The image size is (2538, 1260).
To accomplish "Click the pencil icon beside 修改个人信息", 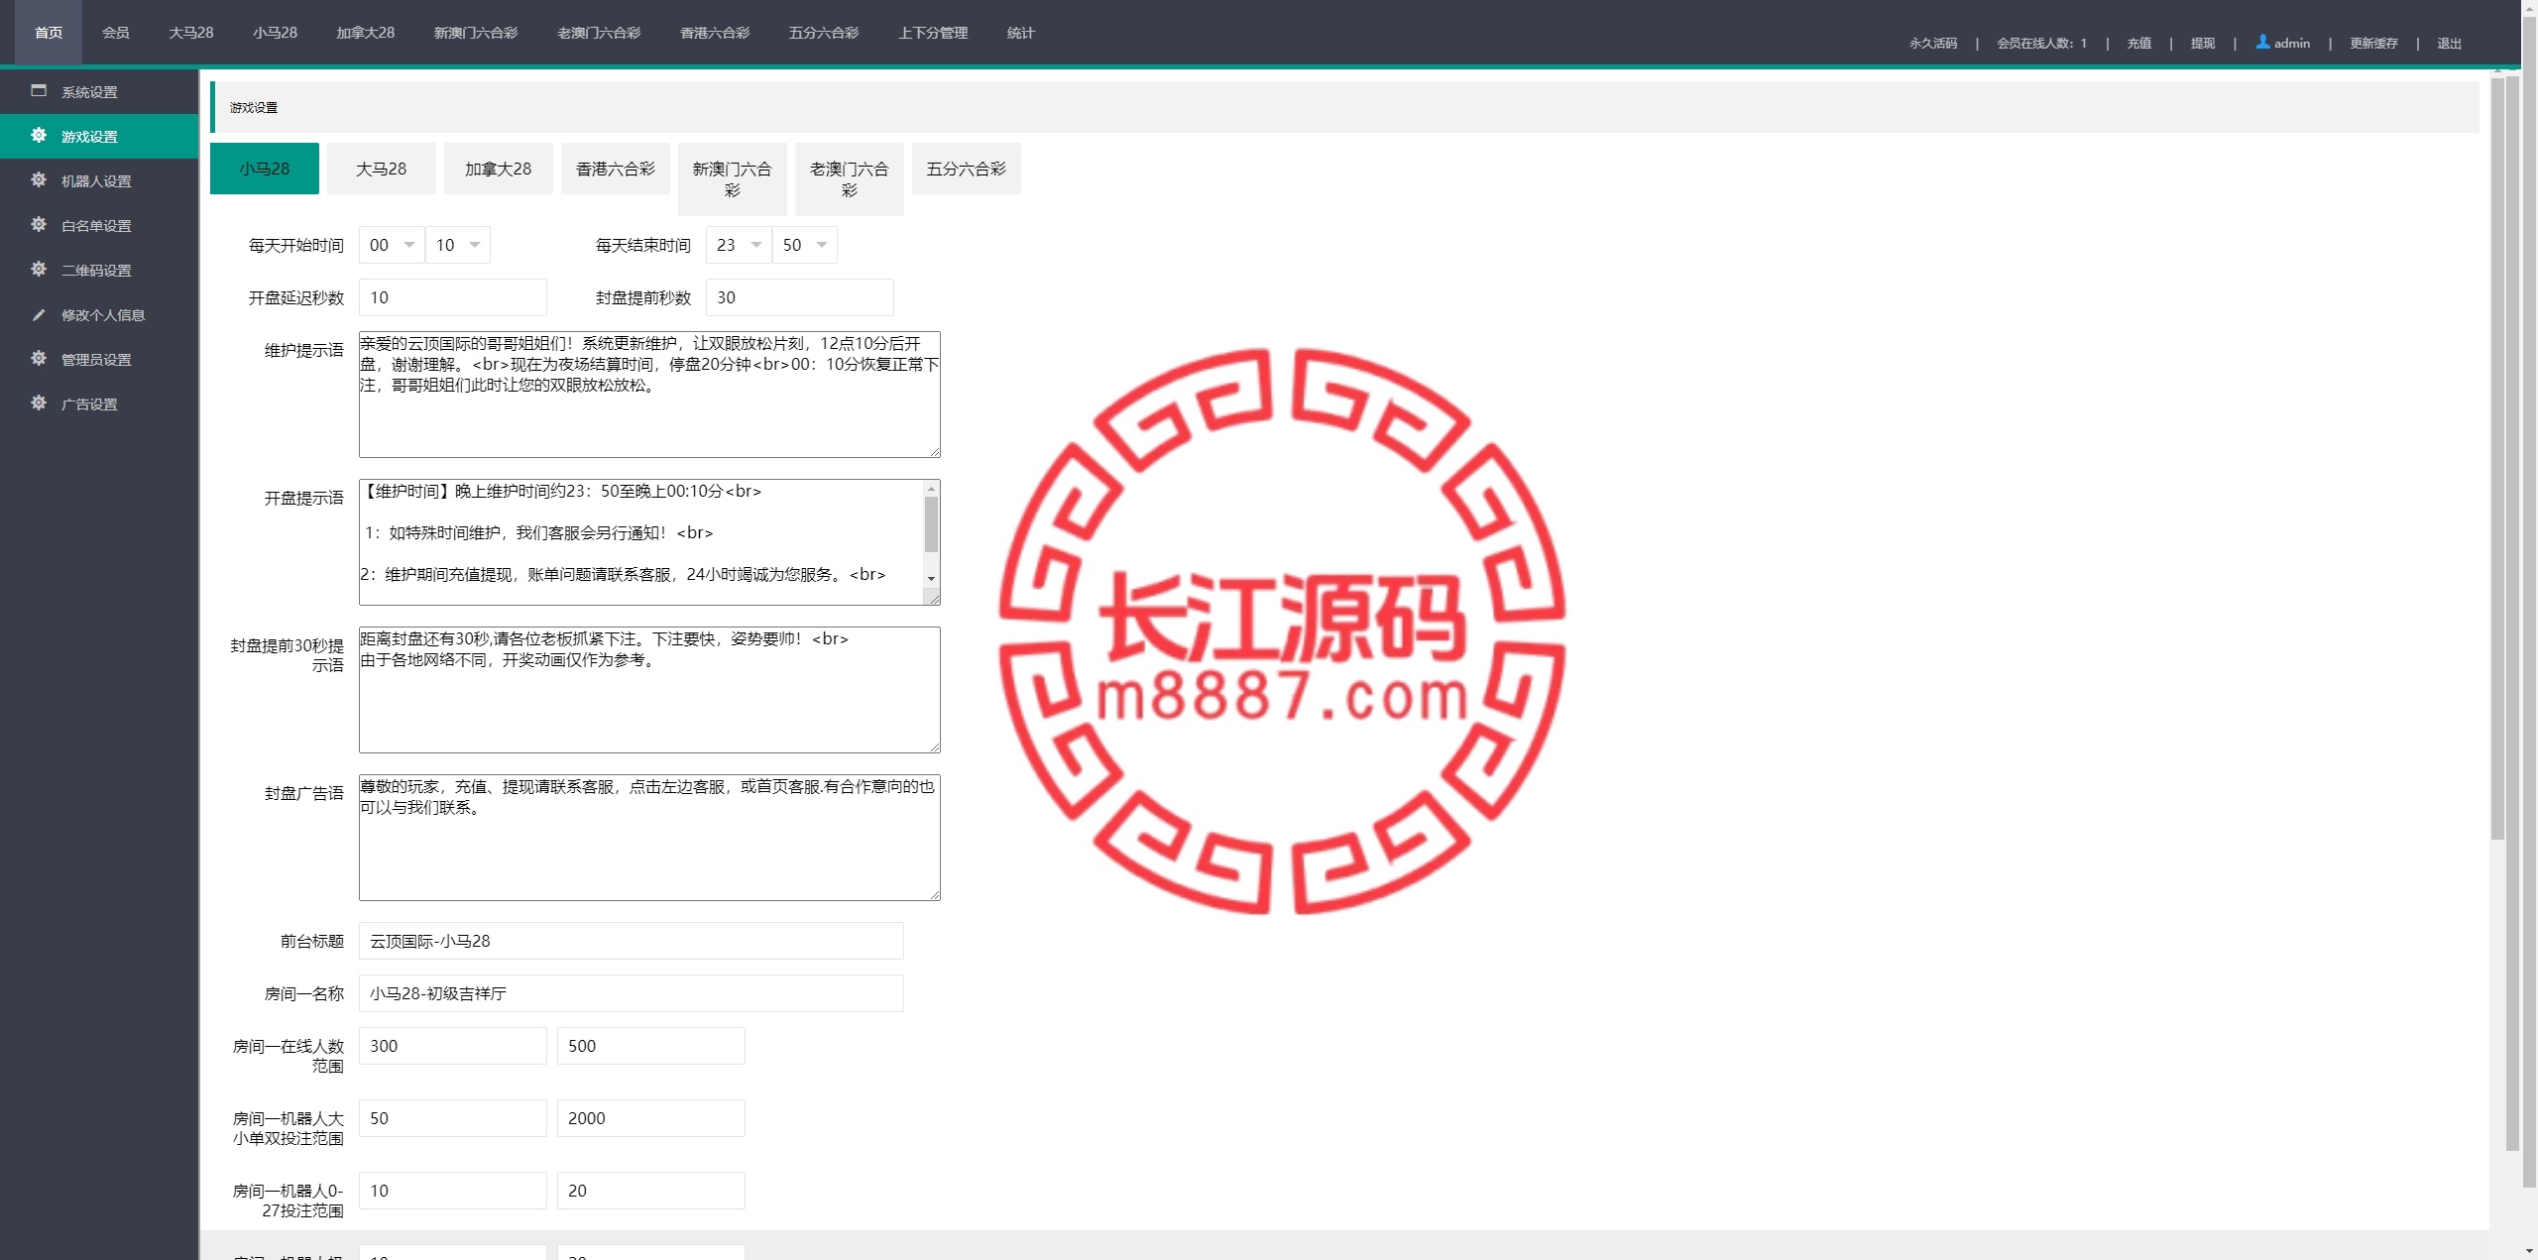I will tap(39, 314).
